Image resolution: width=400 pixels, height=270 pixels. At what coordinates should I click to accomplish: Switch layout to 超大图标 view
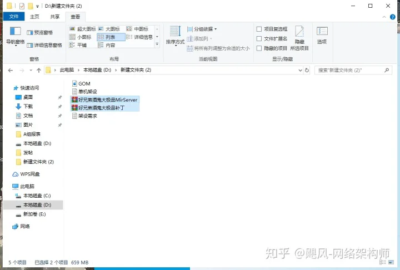point(82,29)
